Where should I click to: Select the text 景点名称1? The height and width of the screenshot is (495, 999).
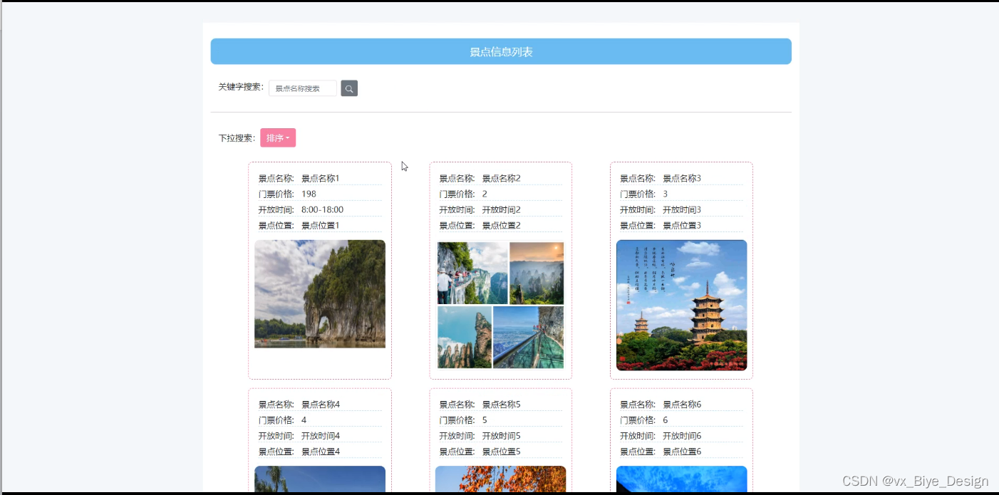[x=321, y=178]
